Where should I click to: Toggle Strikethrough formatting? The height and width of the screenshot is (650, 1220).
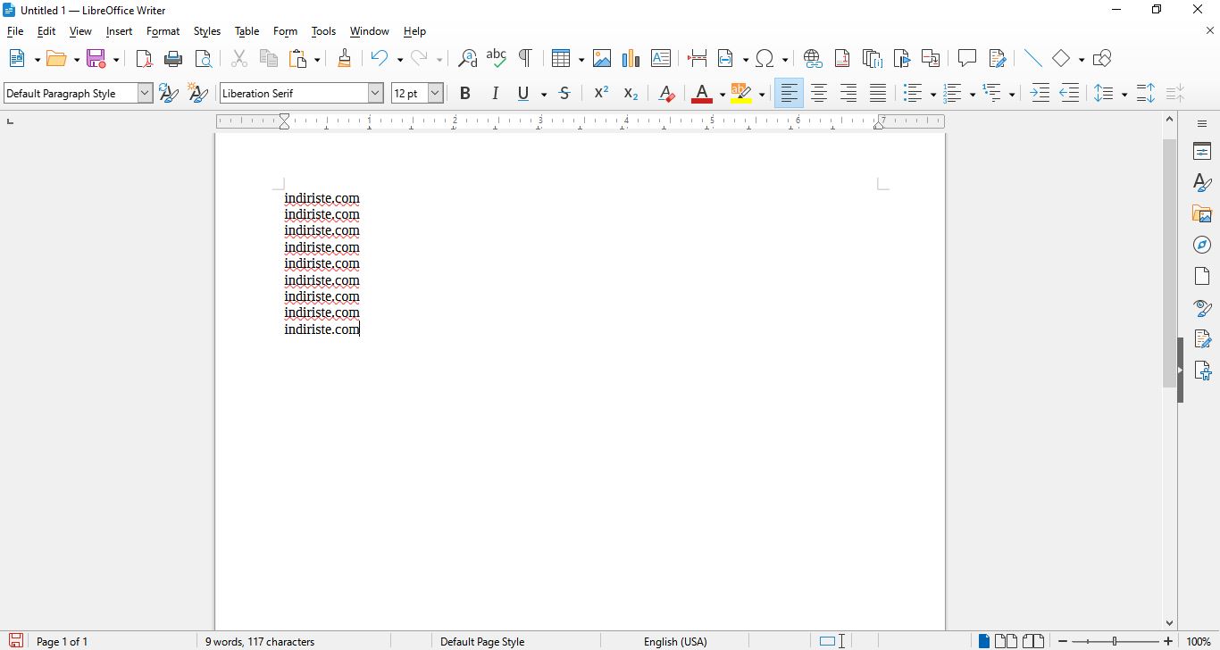(564, 93)
